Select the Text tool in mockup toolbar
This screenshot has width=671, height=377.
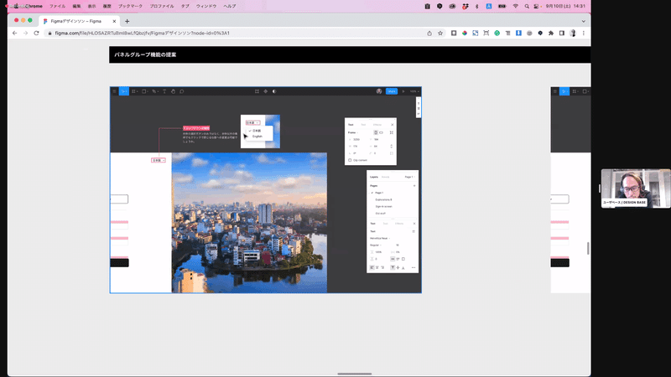tap(164, 91)
